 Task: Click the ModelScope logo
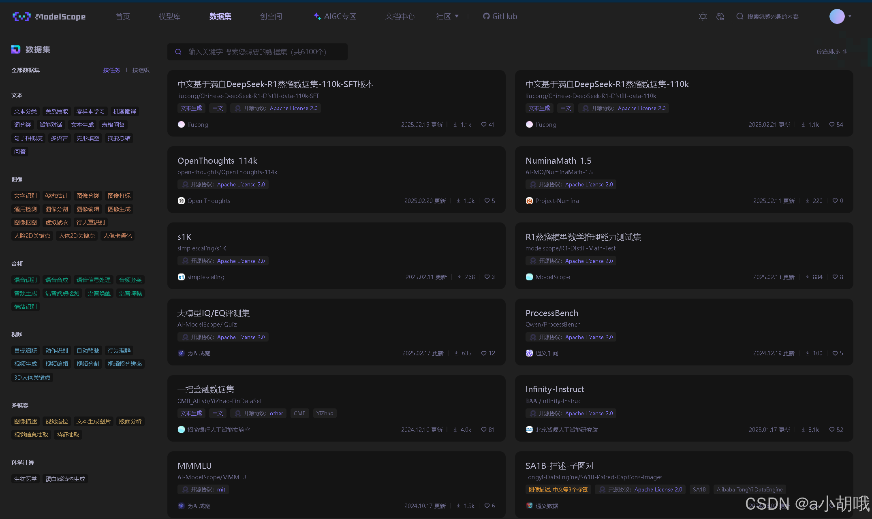49,17
